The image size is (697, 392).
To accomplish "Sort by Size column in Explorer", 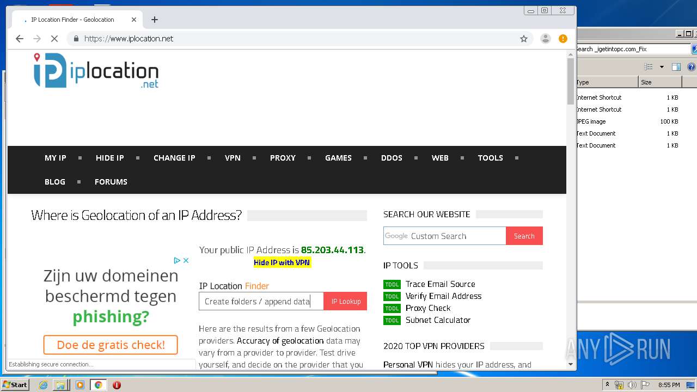I will [660, 82].
